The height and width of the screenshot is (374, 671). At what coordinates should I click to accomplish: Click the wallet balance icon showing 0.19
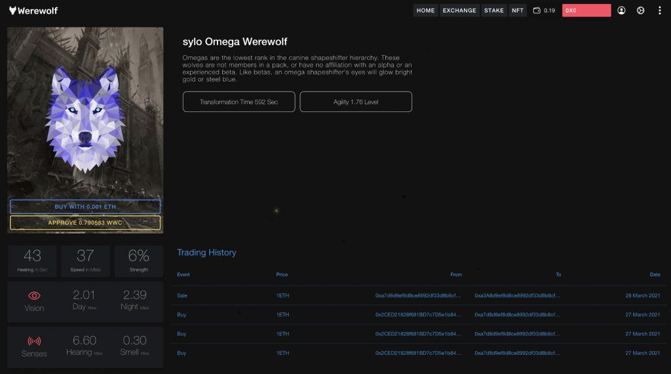(537, 10)
